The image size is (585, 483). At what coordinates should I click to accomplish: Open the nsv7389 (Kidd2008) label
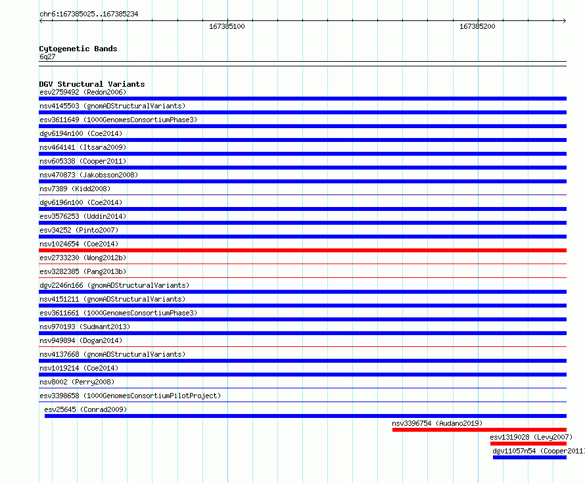pyautogui.click(x=75, y=189)
